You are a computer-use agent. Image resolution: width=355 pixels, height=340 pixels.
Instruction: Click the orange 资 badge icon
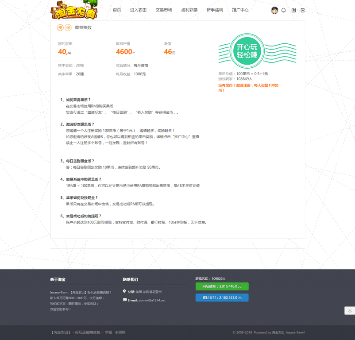(x=60, y=27)
